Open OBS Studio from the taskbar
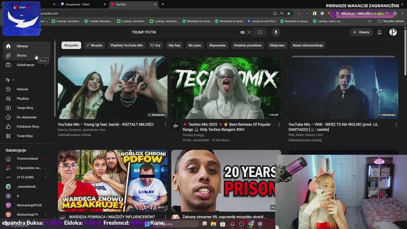Image resolution: width=407 pixels, height=229 pixels. 241,224
